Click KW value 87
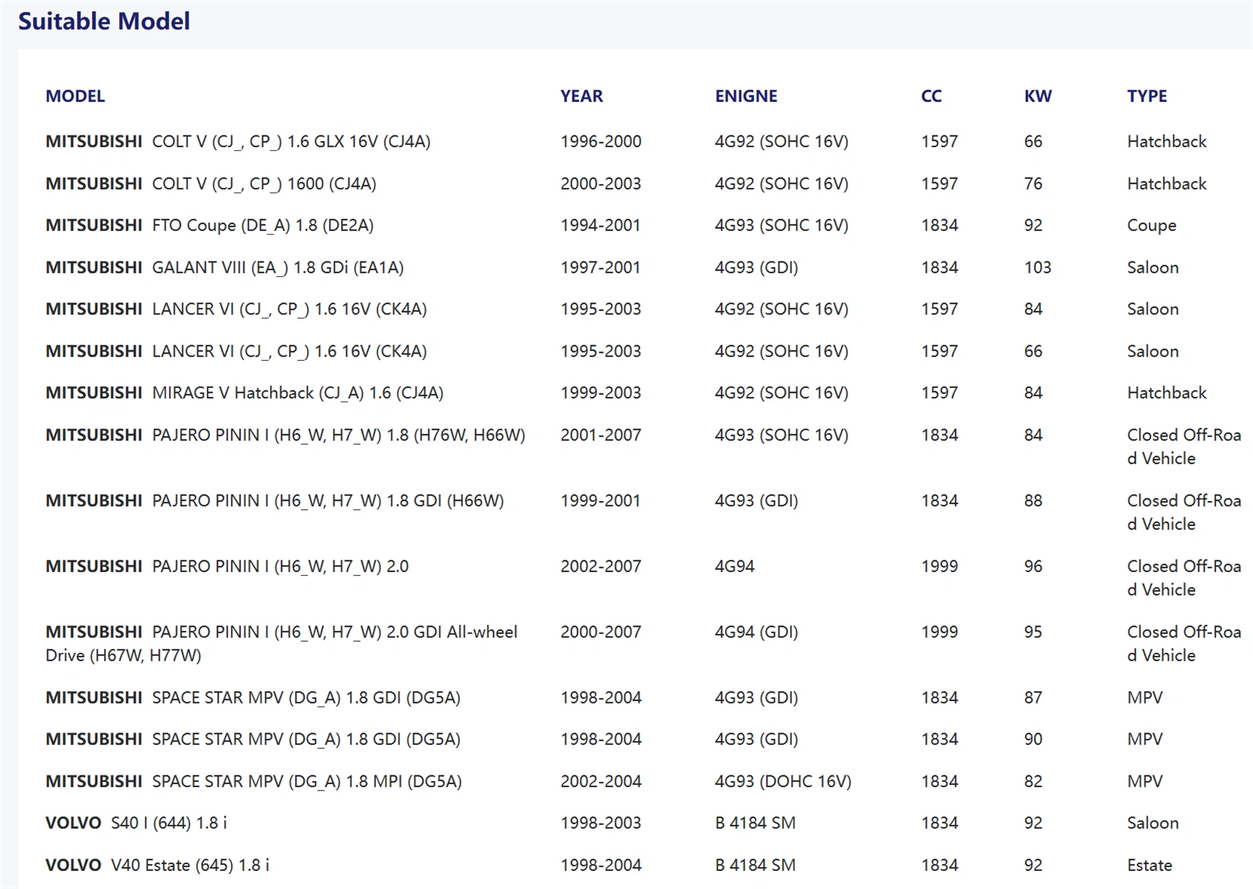 1033,698
